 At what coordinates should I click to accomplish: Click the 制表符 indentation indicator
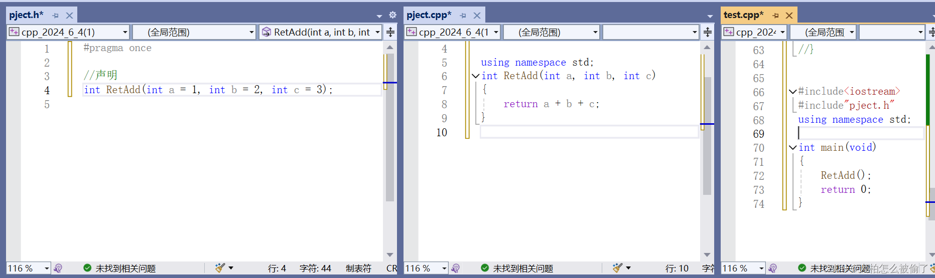[358, 268]
